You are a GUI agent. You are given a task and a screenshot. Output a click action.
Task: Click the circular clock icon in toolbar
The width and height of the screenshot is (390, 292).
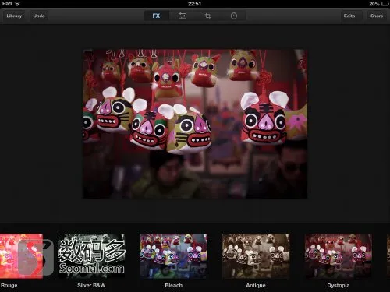click(x=234, y=16)
